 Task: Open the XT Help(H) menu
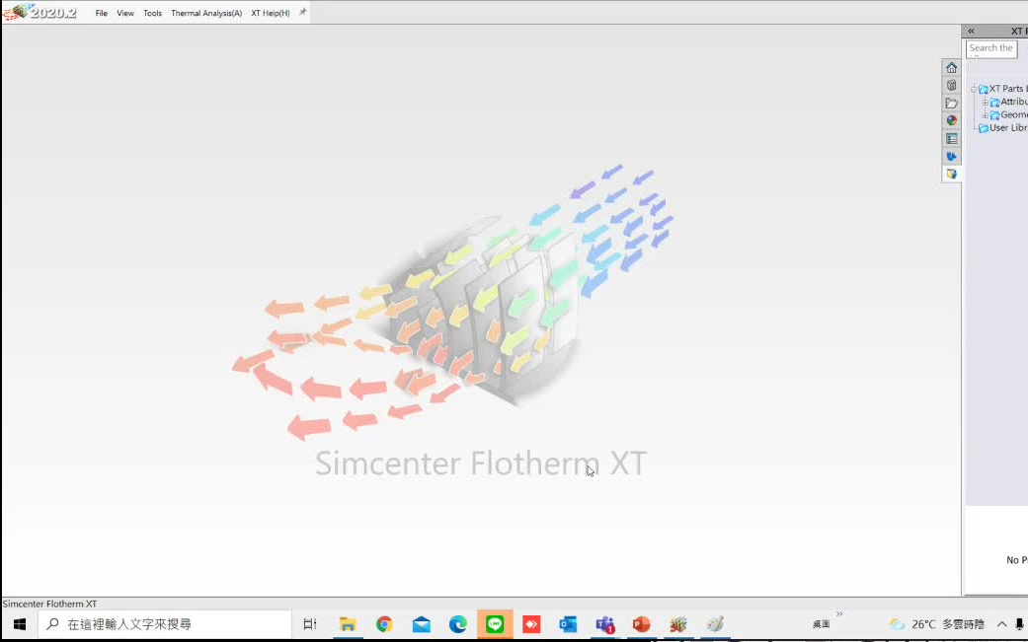point(271,13)
